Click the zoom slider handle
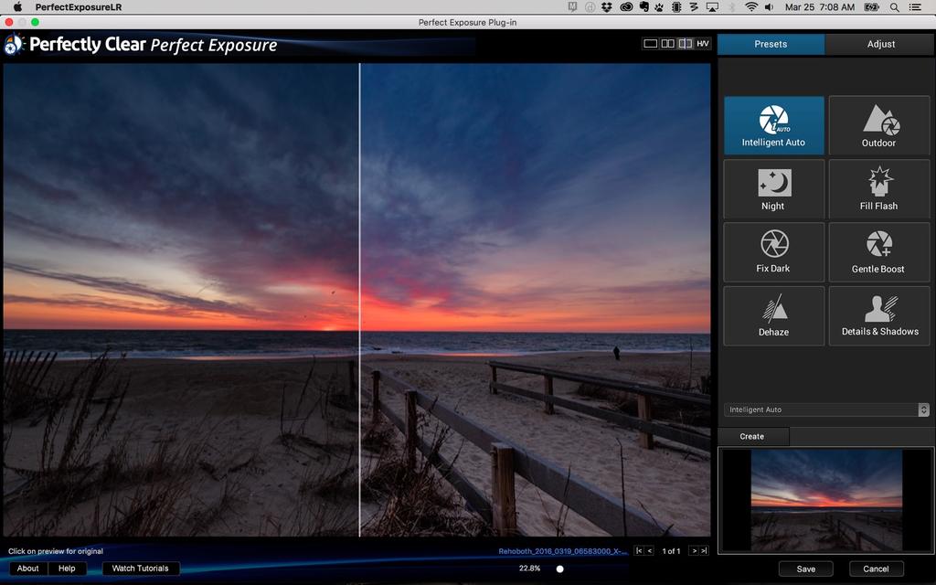Screen dimensions: 936x585 560,569
